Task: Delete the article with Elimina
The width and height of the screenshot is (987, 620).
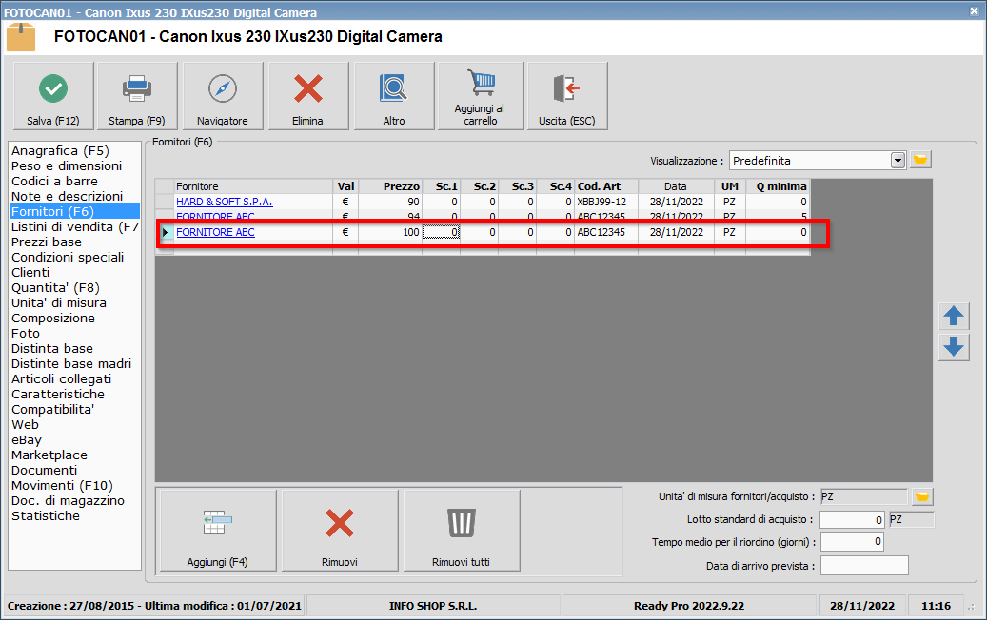Action: [x=307, y=96]
